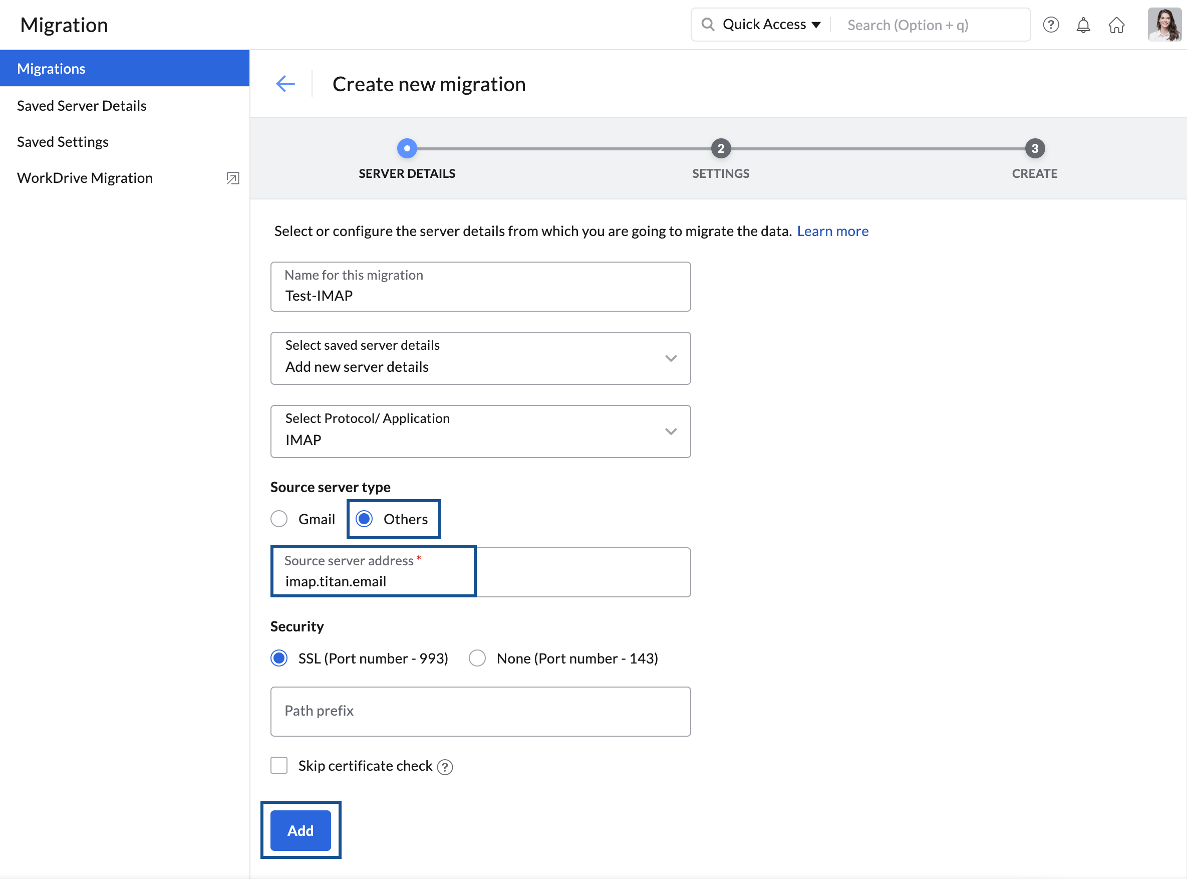Open Saved Settings from the sidebar
Screen dimensions: 1187x879
(62, 141)
